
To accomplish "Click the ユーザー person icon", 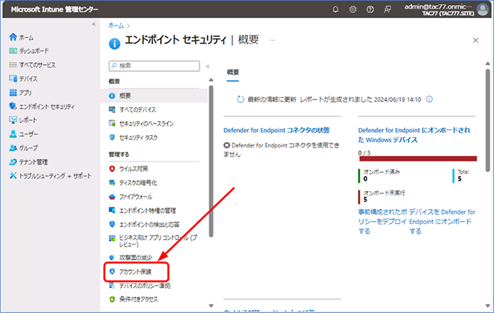I will point(13,134).
